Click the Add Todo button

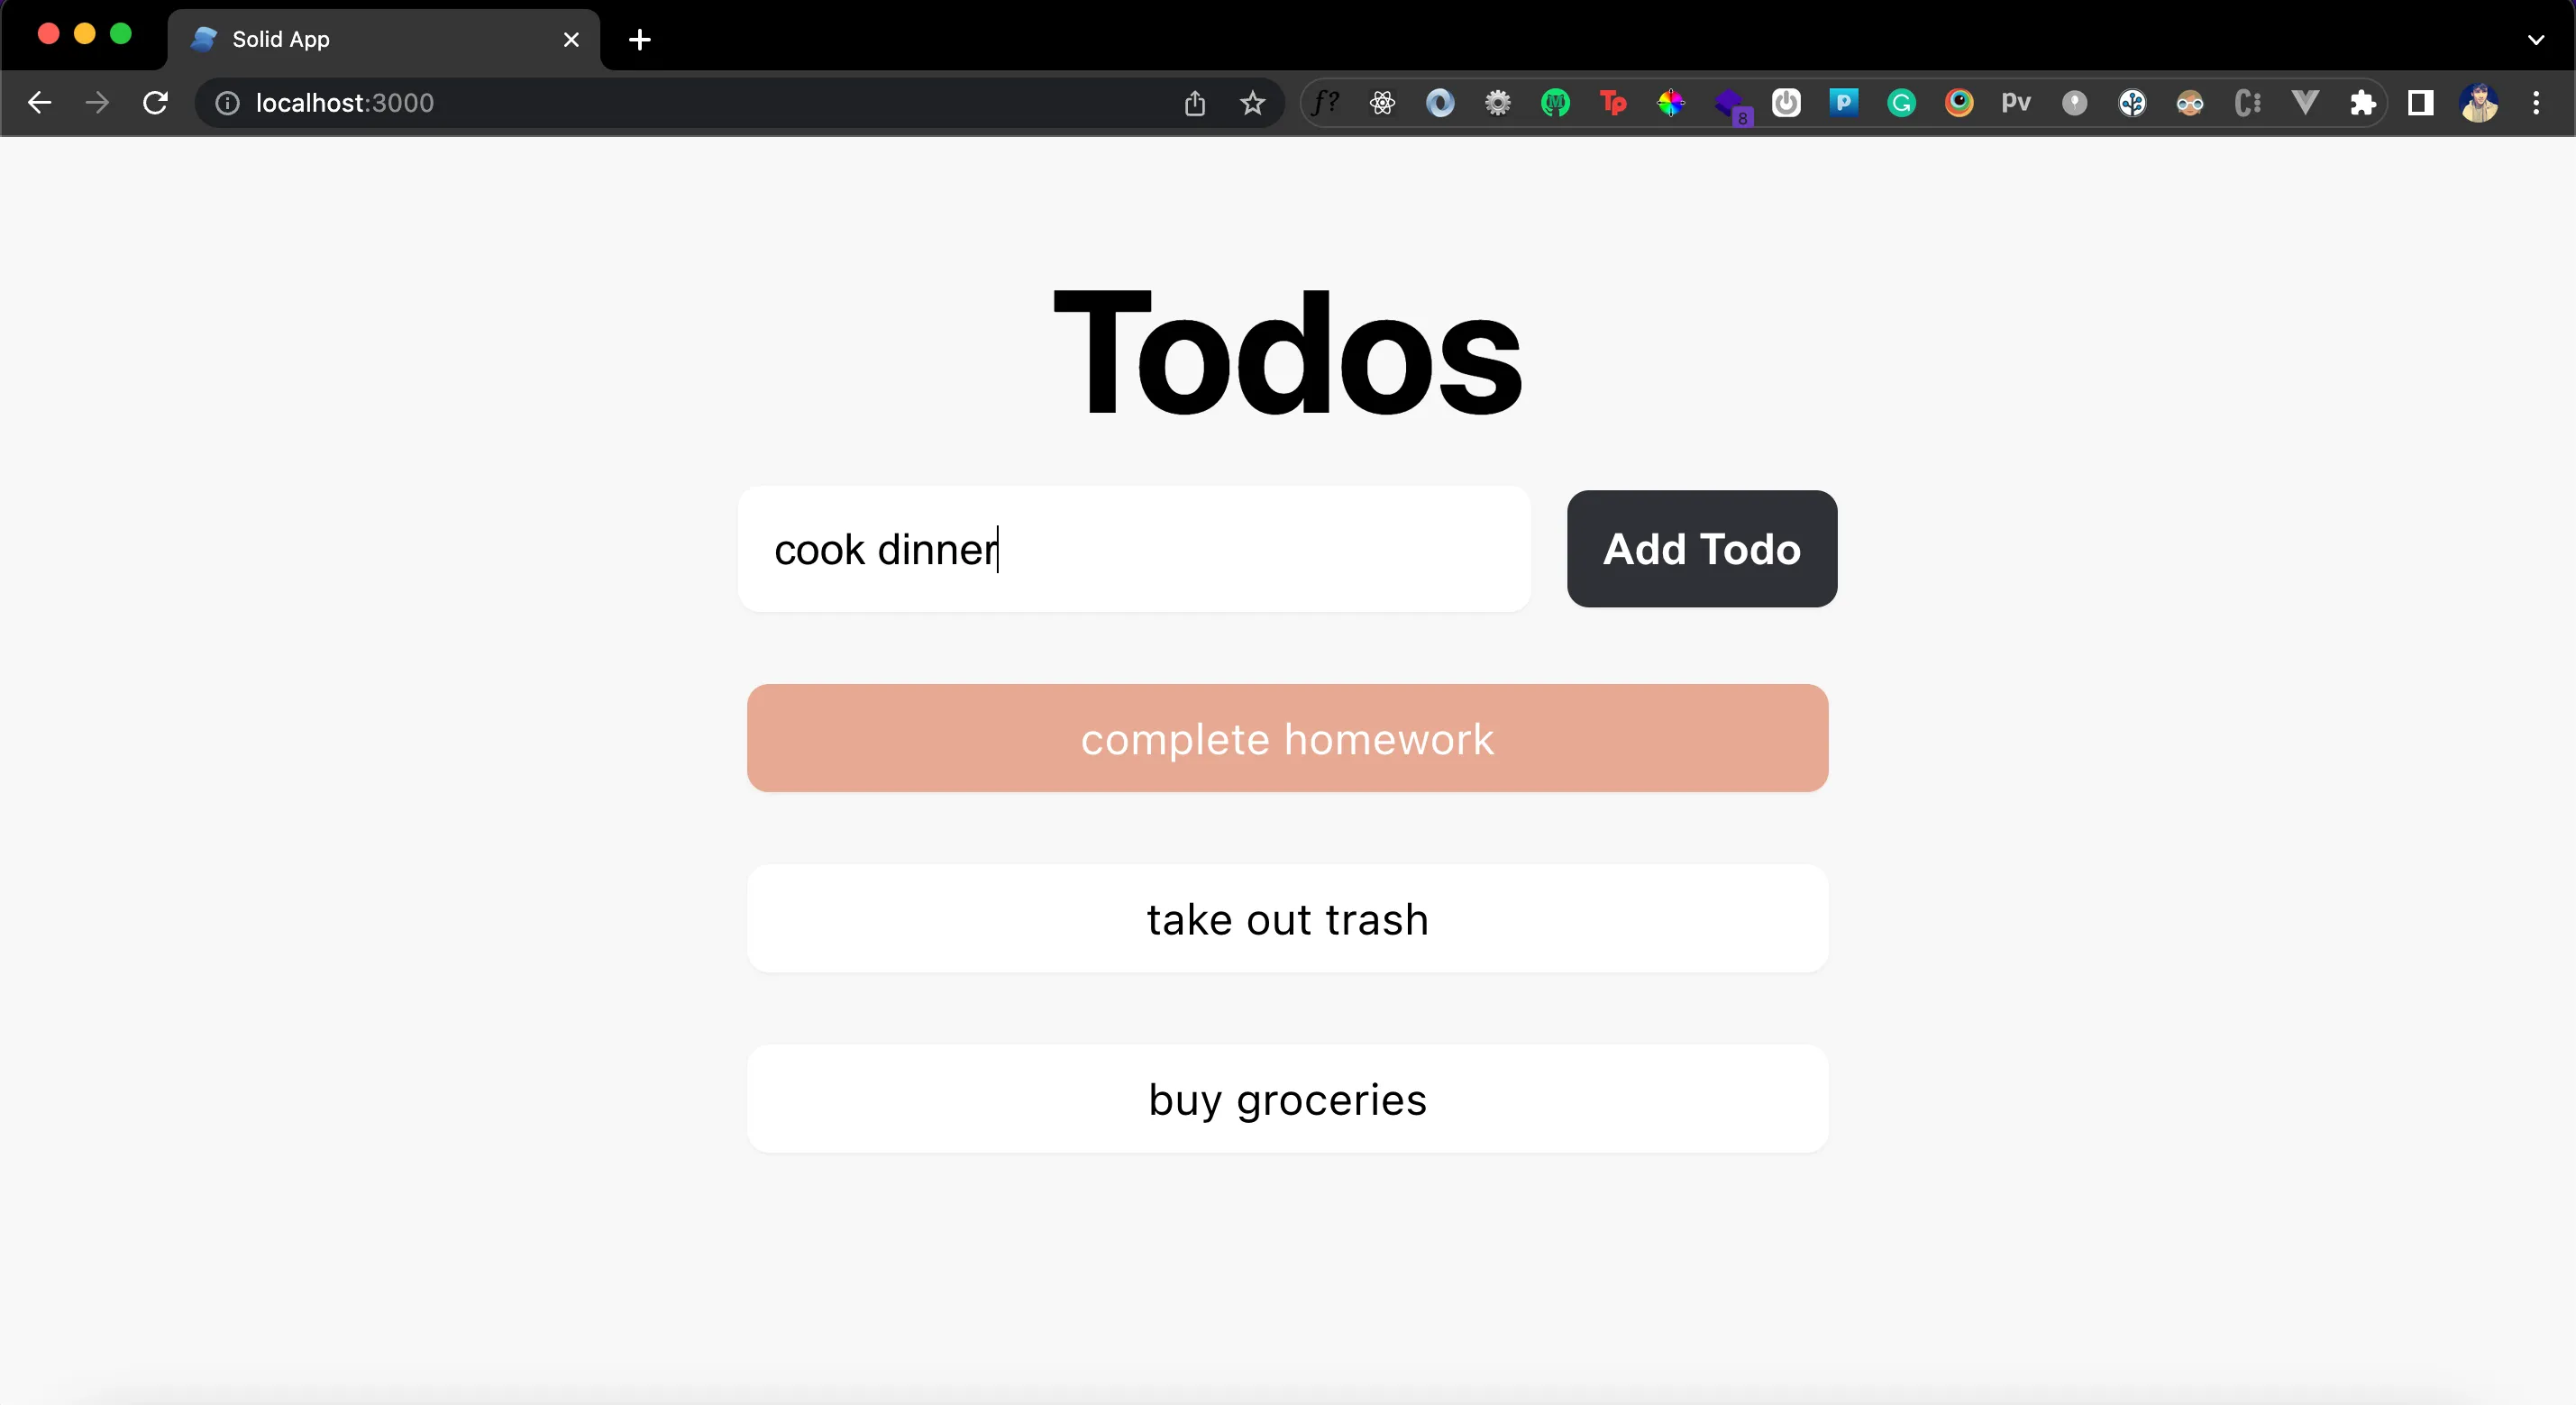click(x=1701, y=549)
